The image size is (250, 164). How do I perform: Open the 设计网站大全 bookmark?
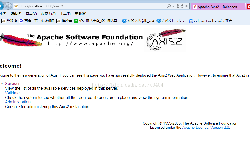tap(97, 21)
